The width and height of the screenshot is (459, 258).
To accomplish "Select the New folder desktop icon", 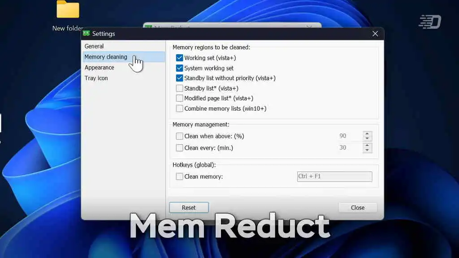I will [x=68, y=16].
